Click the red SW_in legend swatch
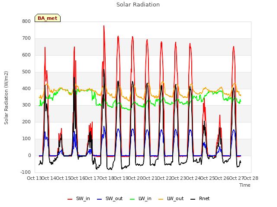 [70, 199]
